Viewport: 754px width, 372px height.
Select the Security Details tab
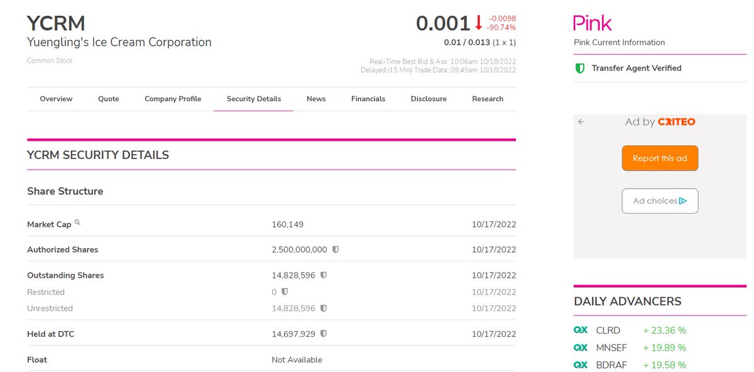pyautogui.click(x=254, y=99)
